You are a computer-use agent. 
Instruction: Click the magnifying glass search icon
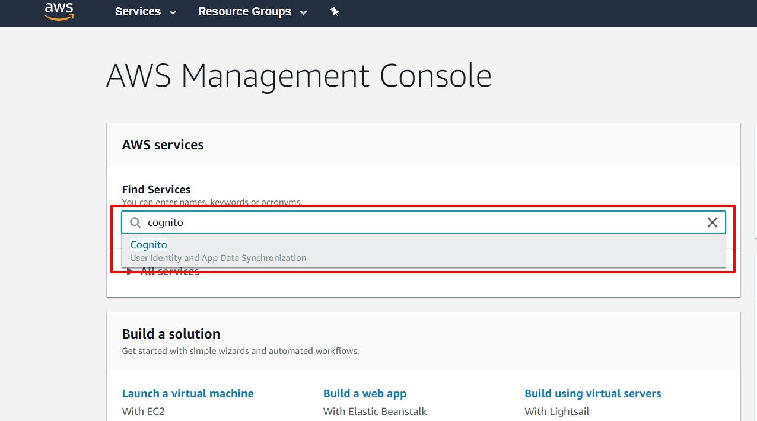(135, 222)
